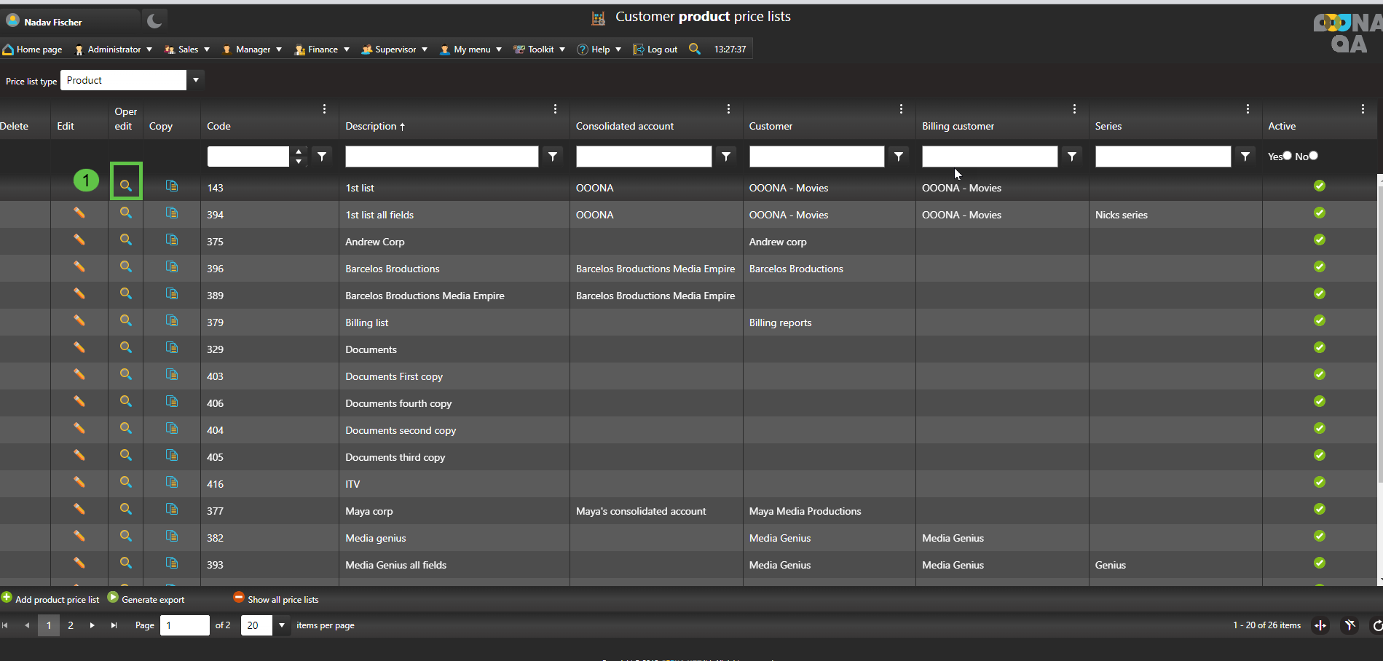1383x661 pixels.
Task: Click the search magnifier in the menu bar
Action: pos(695,49)
